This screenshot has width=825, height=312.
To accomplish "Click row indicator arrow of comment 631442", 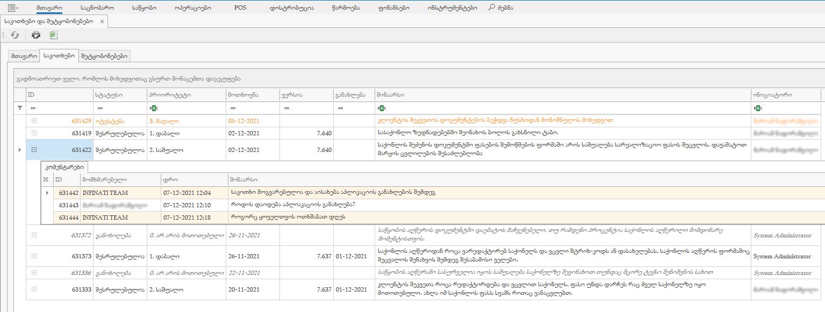I will (x=47, y=192).
